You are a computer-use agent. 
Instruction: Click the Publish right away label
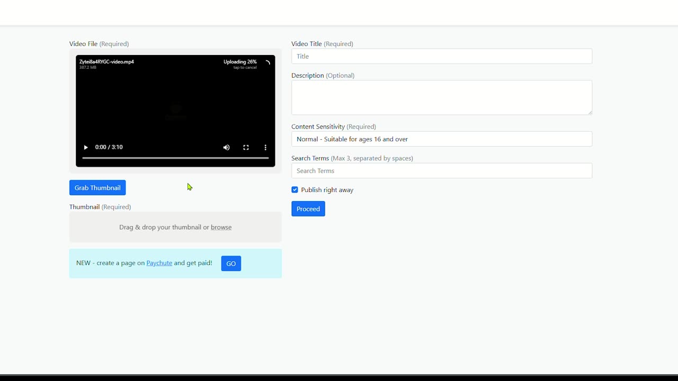(x=327, y=190)
